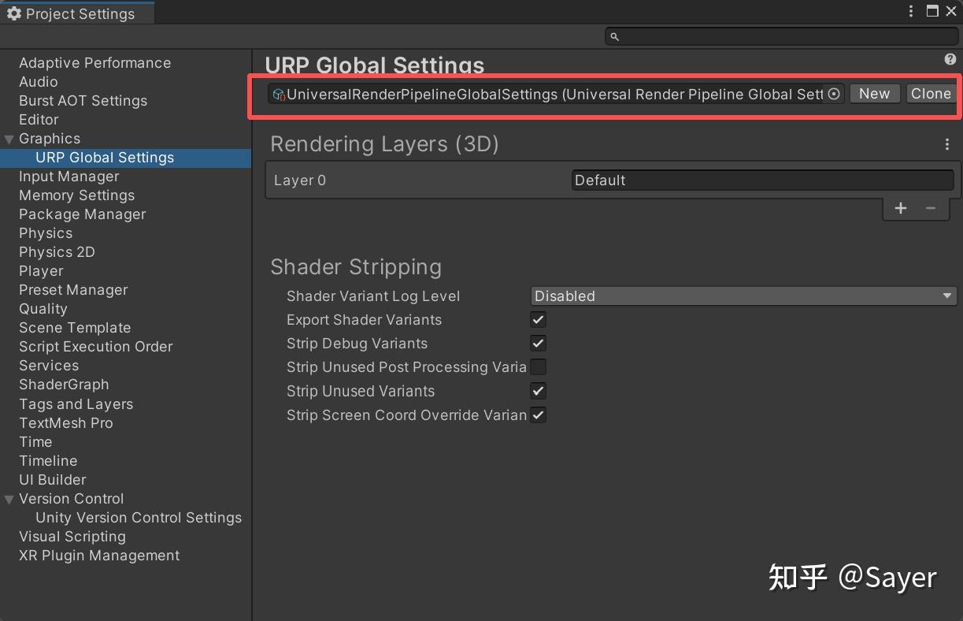Viewport: 963px width, 621px height.
Task: Collapse the Graphics tree section
Action: click(x=9, y=139)
